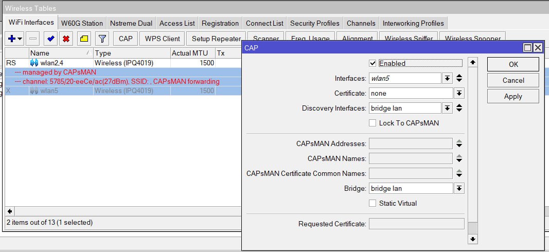Screen dimensions: 549x252
Task: Go to the Registration tab
Action: point(220,24)
